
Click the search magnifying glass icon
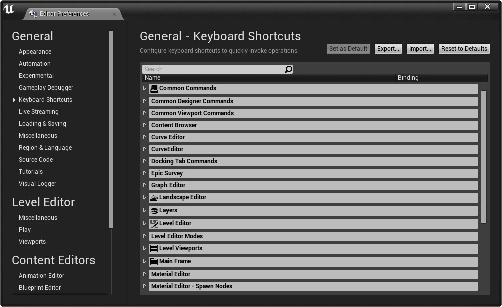point(288,69)
